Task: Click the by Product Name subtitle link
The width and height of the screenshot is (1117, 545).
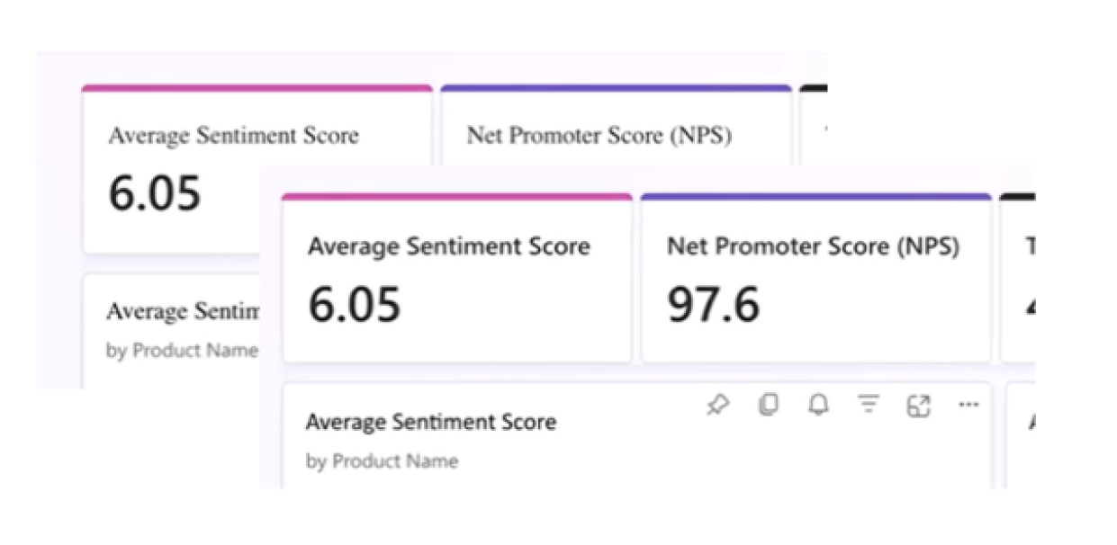Action: 383,460
